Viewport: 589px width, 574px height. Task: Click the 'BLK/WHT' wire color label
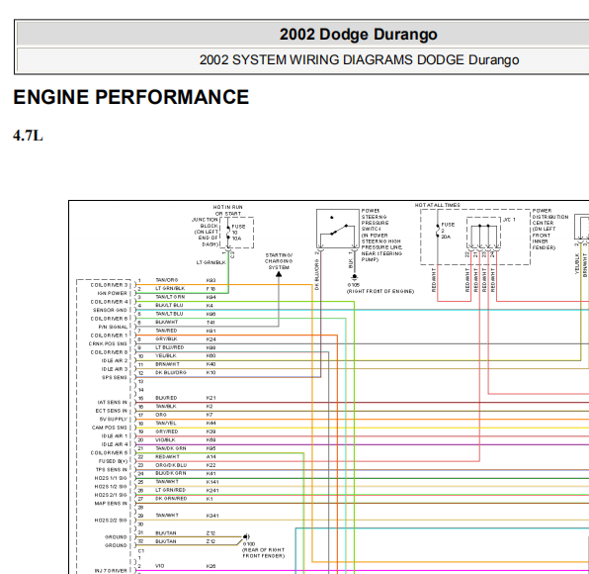coord(166,323)
